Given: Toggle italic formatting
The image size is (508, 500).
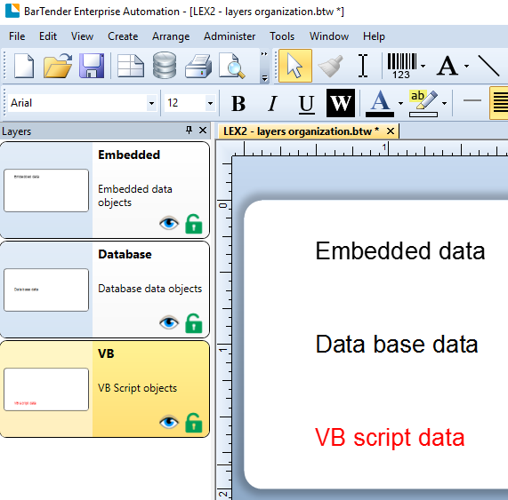Looking at the screenshot, I should [x=273, y=104].
